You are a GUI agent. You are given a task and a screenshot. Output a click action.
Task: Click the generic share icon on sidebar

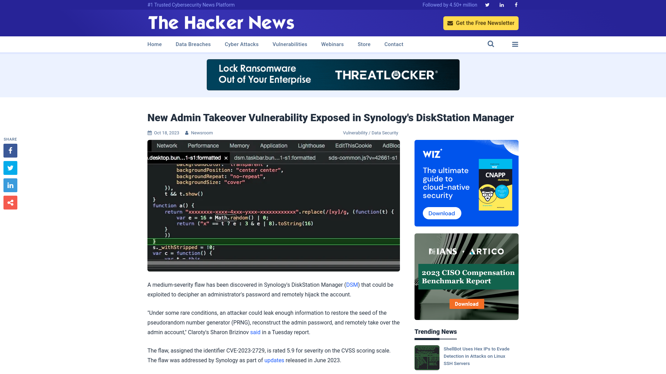click(x=10, y=203)
